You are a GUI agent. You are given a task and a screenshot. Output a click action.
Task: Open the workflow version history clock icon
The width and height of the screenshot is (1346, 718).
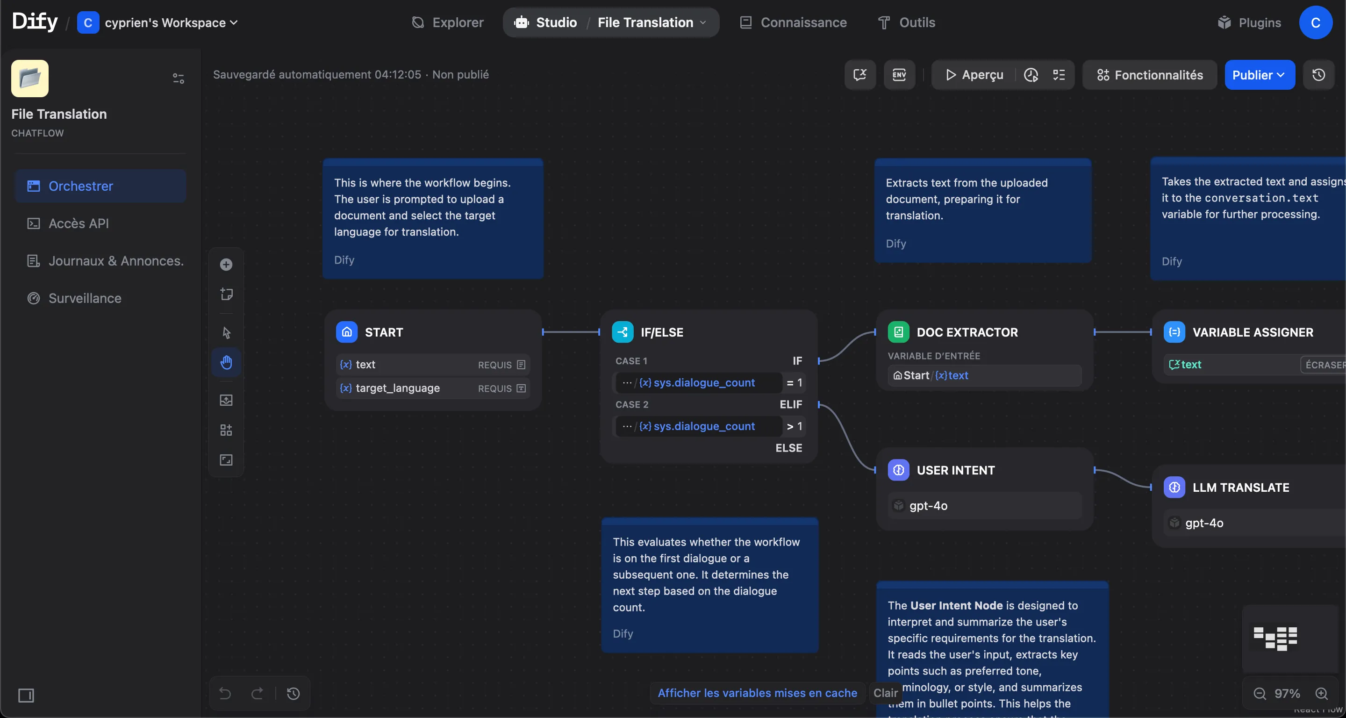[x=1319, y=75]
